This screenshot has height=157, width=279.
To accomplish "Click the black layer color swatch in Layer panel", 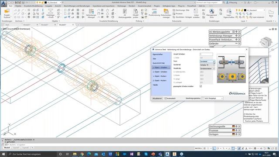I will click(245, 10).
